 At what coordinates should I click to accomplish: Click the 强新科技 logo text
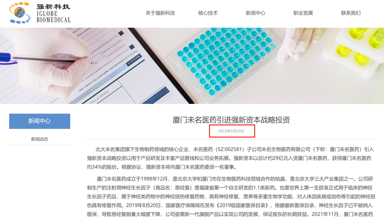tap(53, 7)
